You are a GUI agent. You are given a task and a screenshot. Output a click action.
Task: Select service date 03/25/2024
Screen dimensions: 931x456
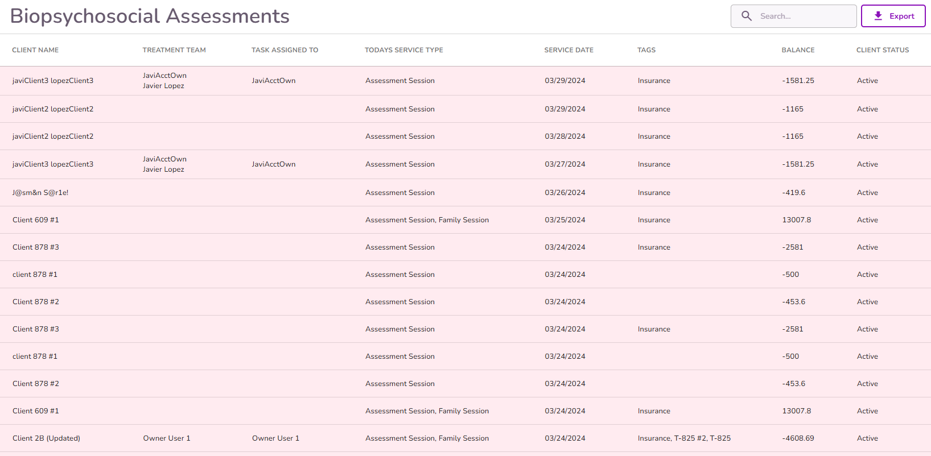(565, 220)
